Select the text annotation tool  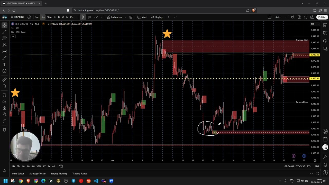pos(4,64)
